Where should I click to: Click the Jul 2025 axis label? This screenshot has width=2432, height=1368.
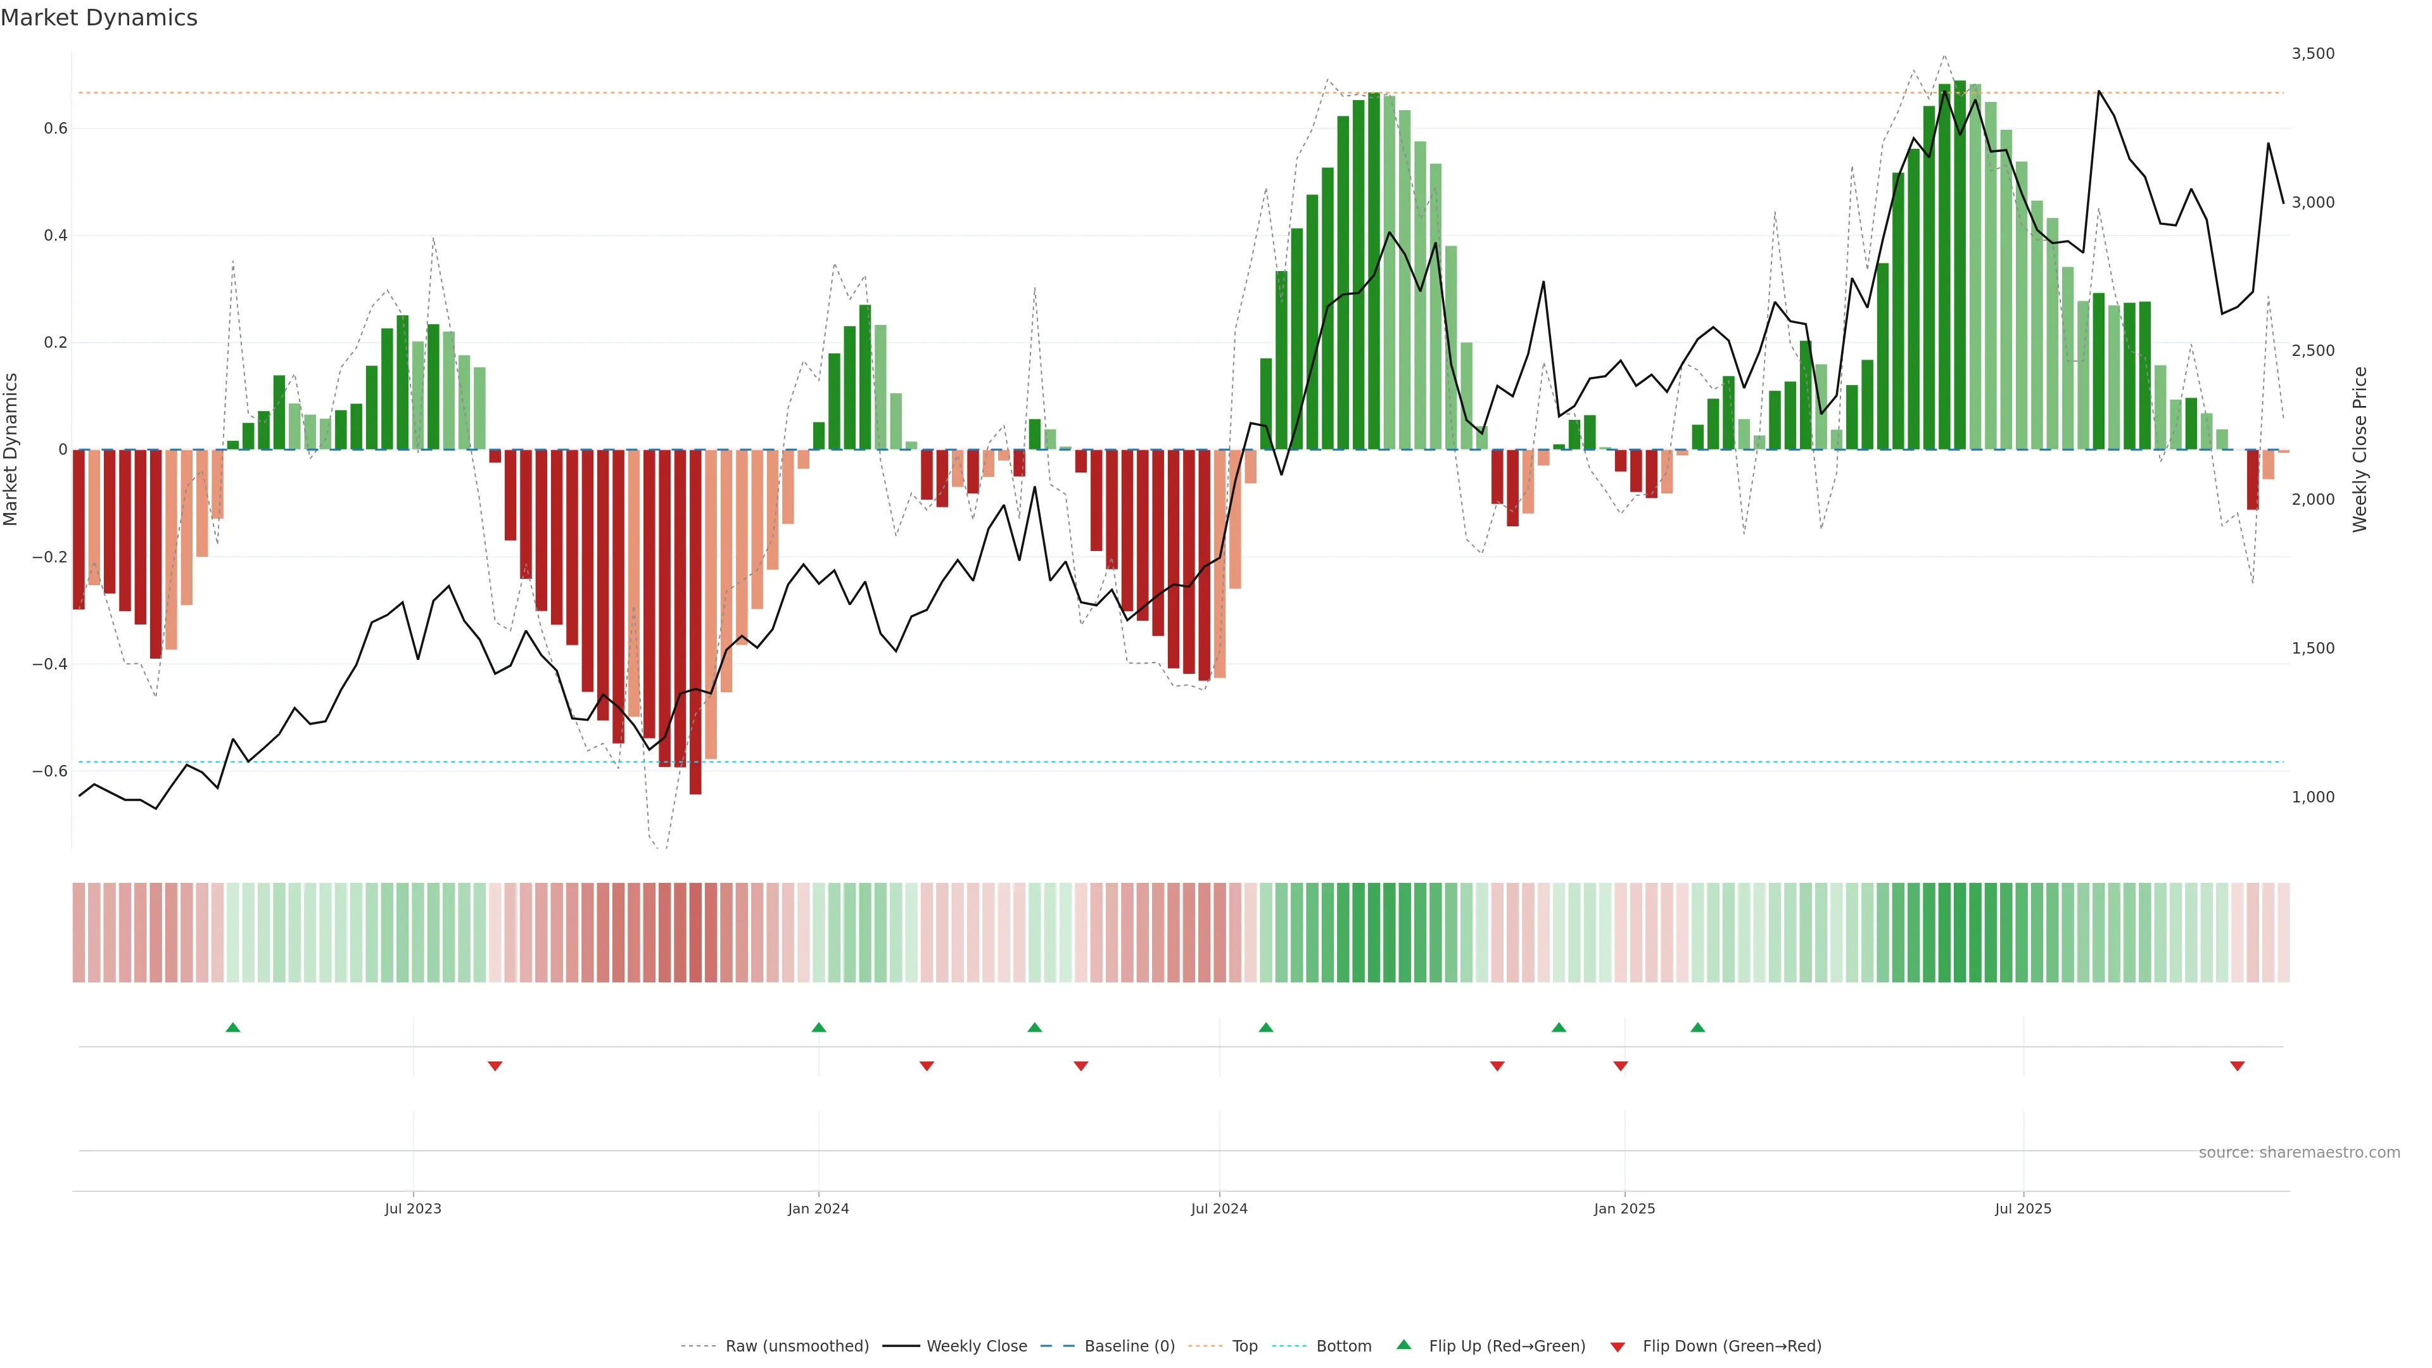(2022, 1208)
